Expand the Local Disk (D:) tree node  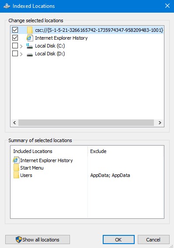pyautogui.click(x=21, y=54)
